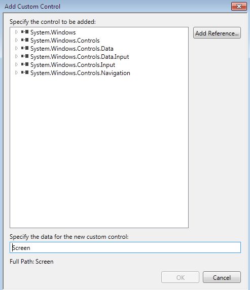Click the assembly icon beside System.Windows.Controls.Navigation

point(25,72)
